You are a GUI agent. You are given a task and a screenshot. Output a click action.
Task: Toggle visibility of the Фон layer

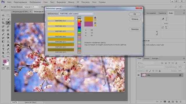[138, 75]
